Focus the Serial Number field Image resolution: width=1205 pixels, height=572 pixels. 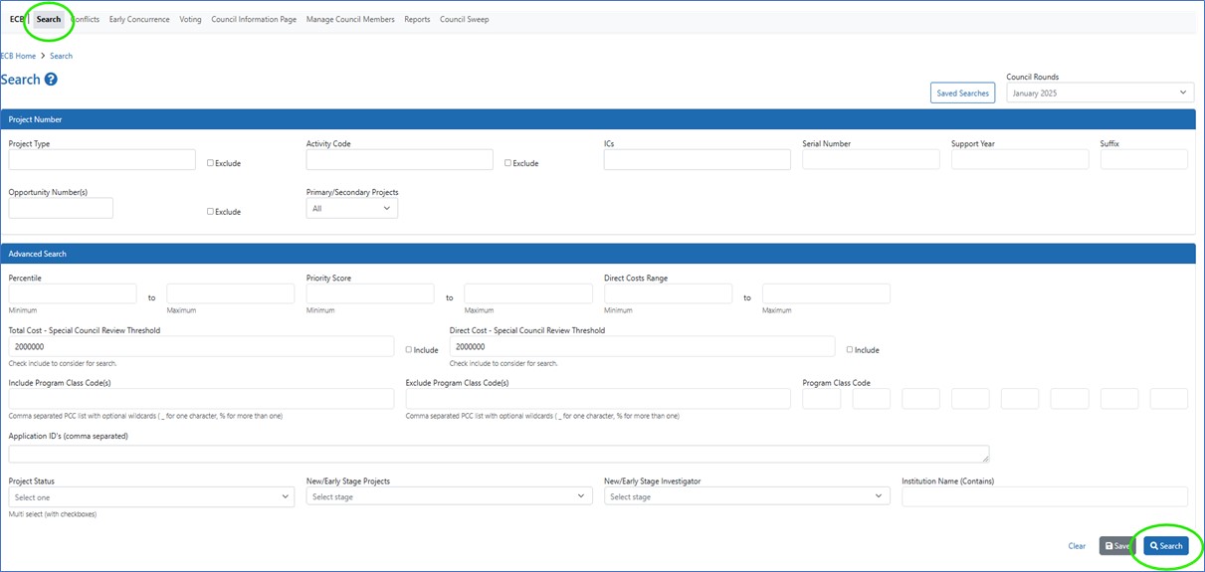click(x=871, y=159)
